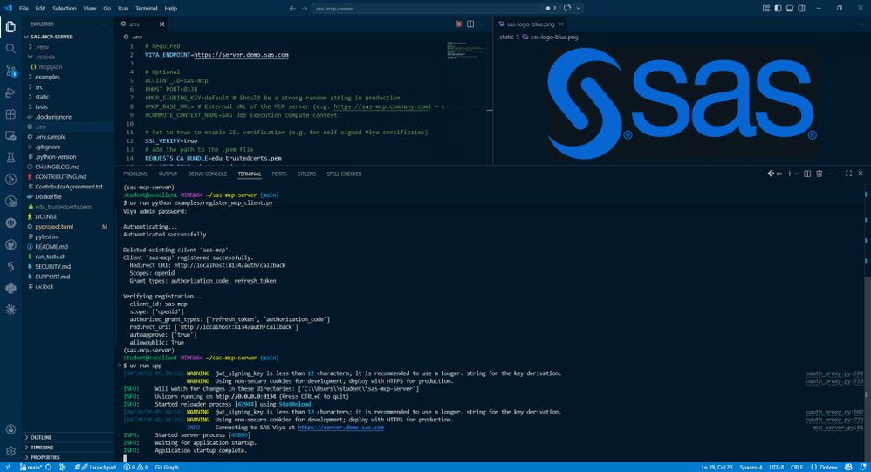
Task: Open Explorer more actions ellipsis
Action: 104,24
